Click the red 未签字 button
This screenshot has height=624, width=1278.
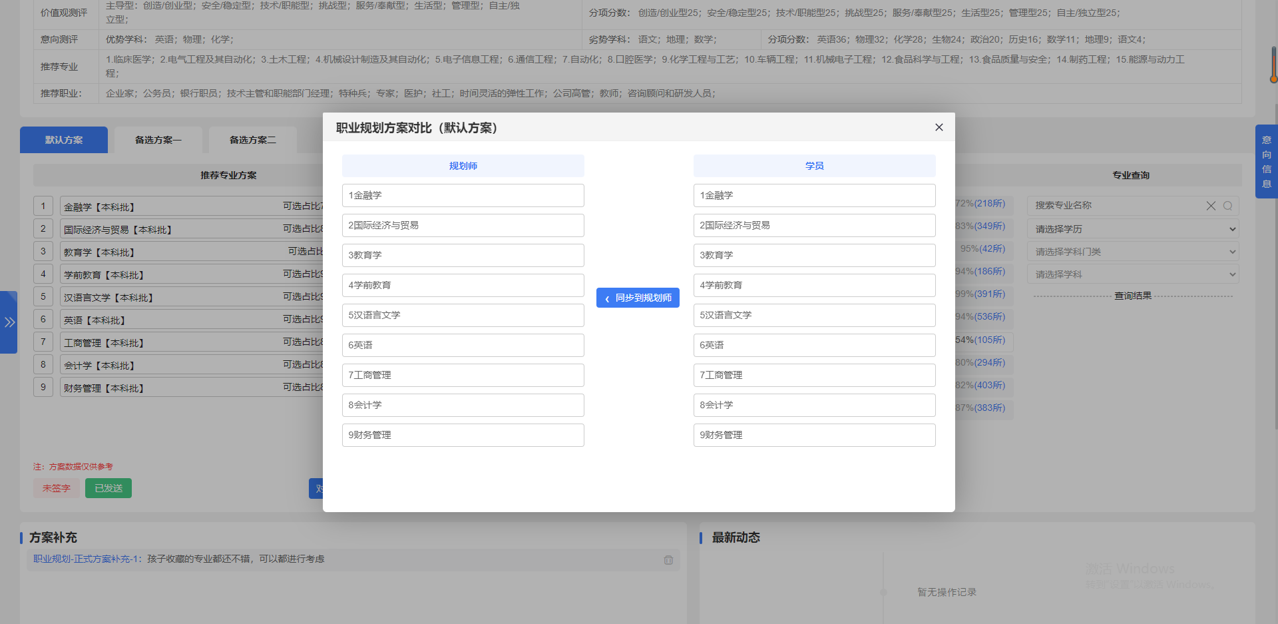click(56, 488)
